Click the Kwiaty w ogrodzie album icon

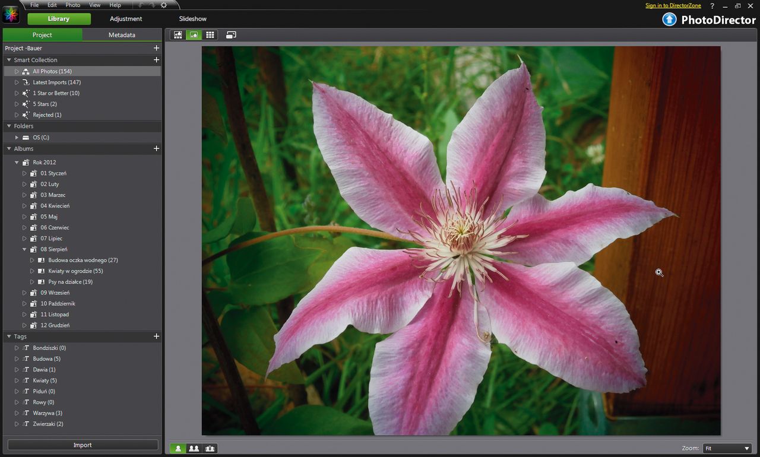pyautogui.click(x=41, y=271)
